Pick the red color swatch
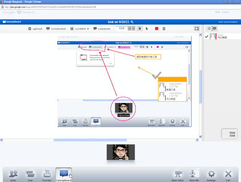This screenshot has width=241, height=182. (x=157, y=28)
